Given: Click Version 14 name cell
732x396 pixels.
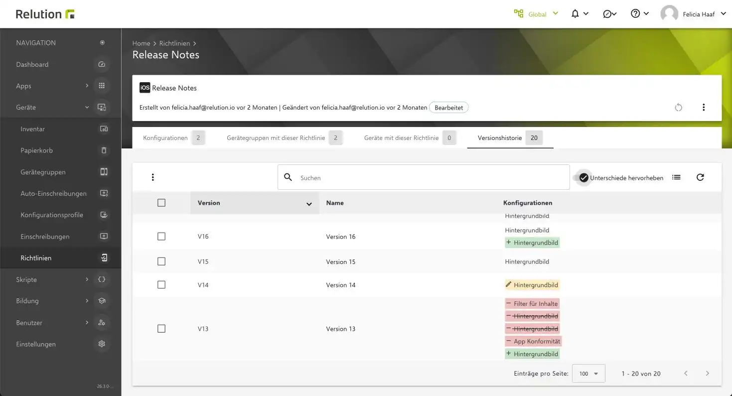Looking at the screenshot, I should click(x=341, y=285).
